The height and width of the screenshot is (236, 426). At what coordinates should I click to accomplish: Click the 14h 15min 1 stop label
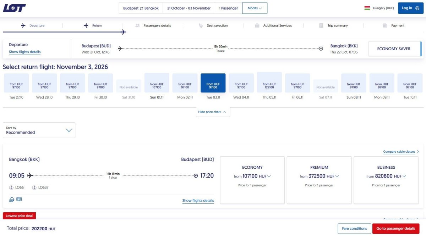(x=113, y=175)
